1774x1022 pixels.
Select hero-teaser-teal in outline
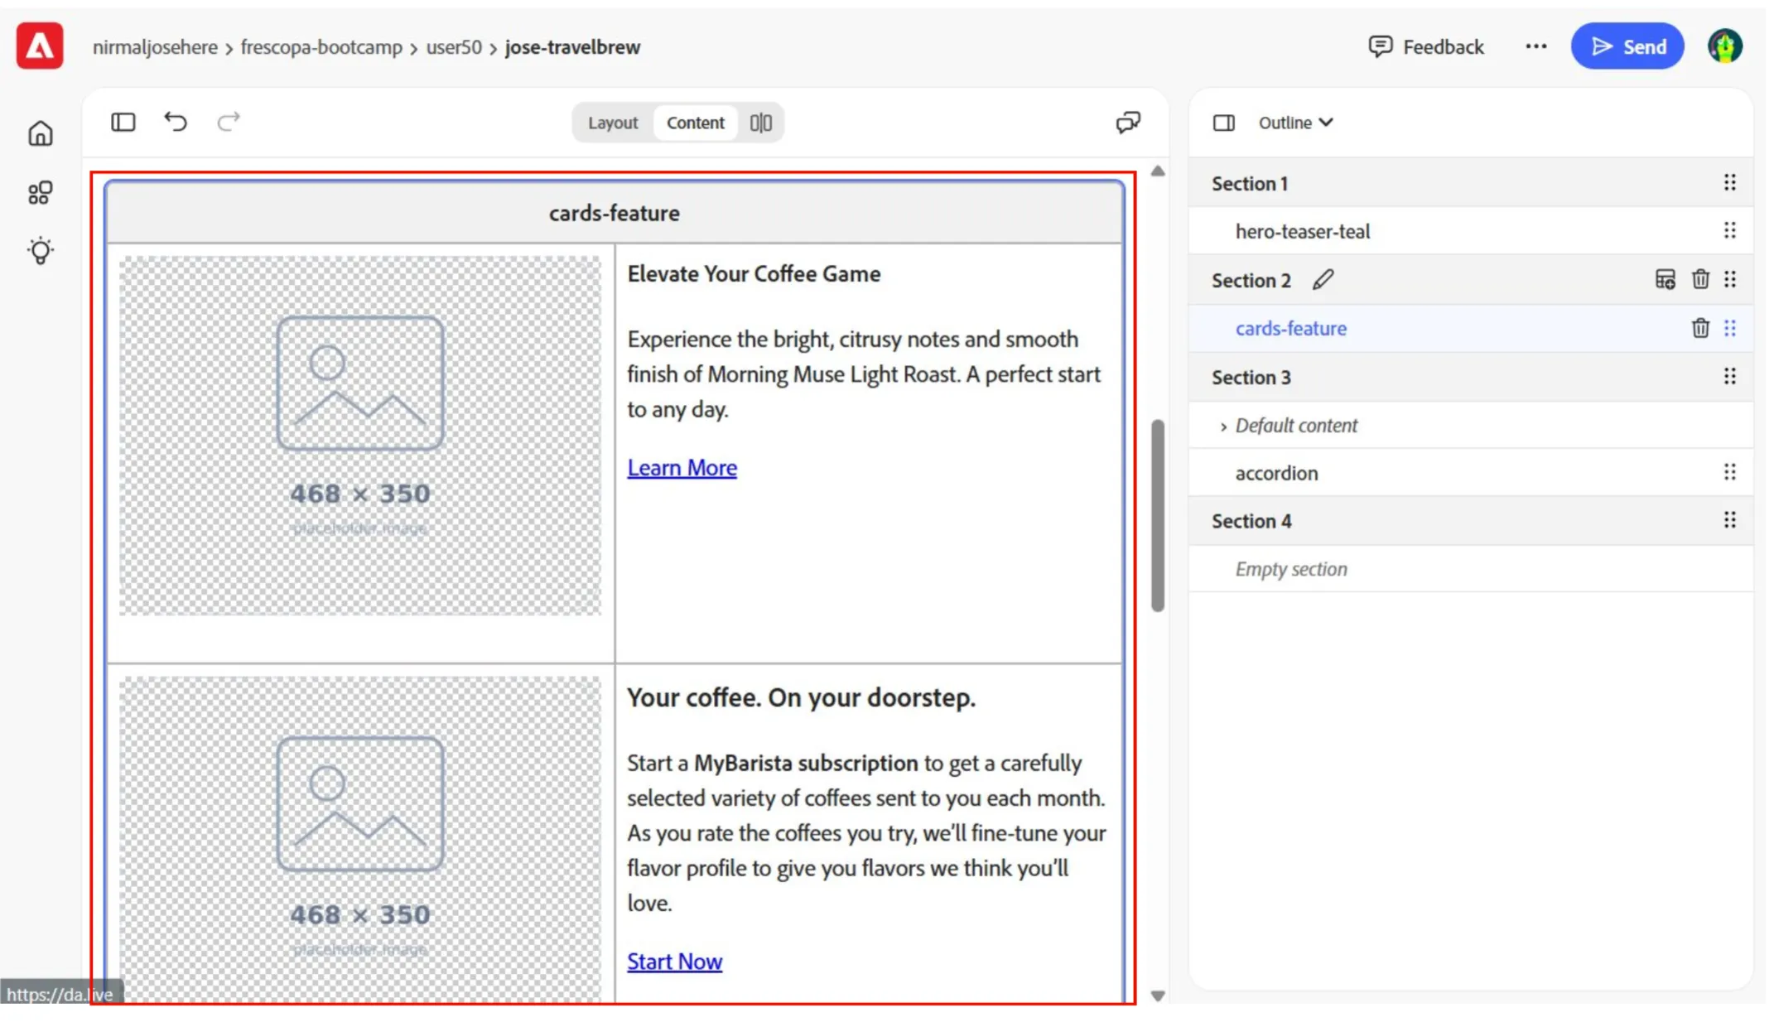pyautogui.click(x=1302, y=231)
